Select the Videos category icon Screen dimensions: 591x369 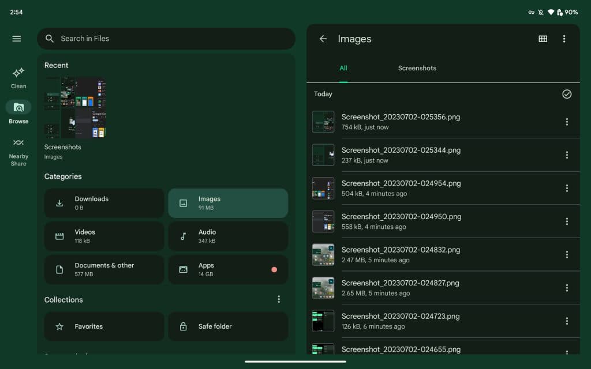(59, 236)
